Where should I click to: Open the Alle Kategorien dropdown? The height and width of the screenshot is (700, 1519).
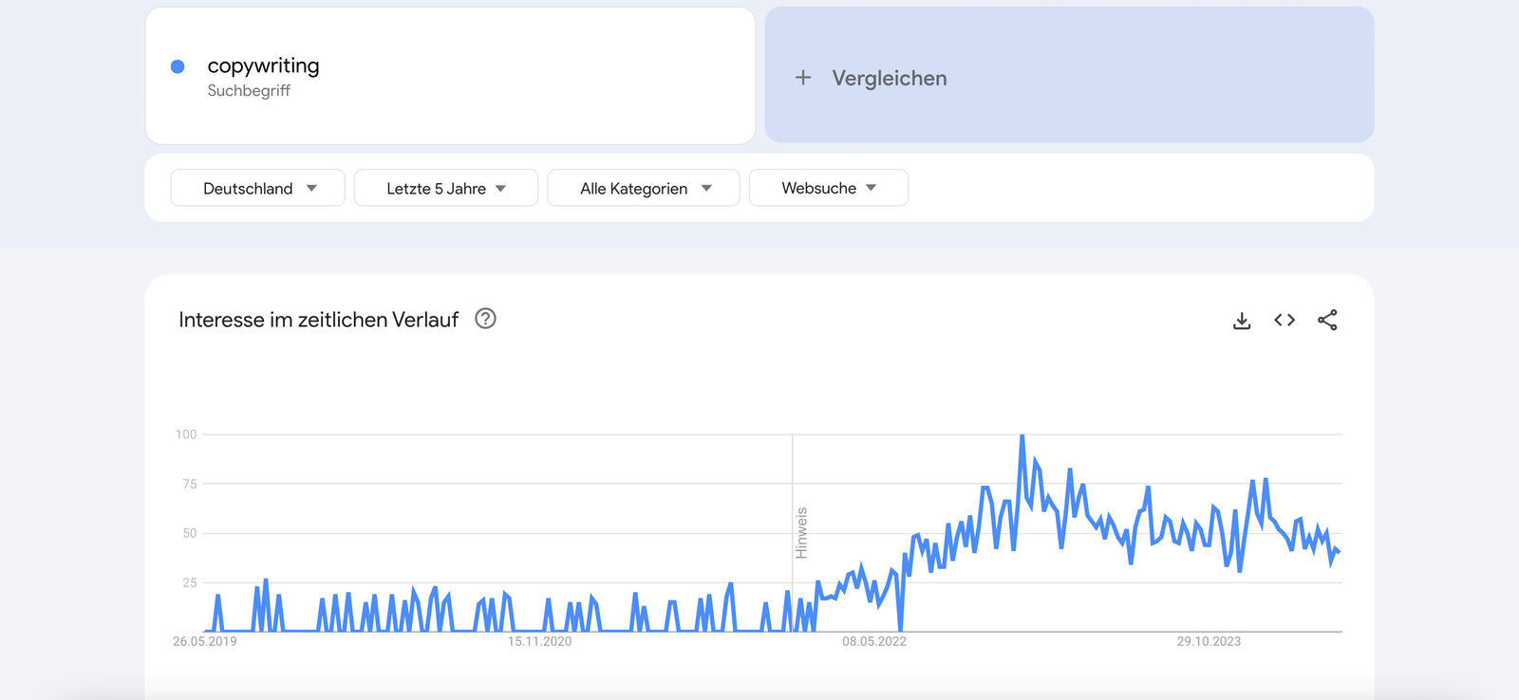tap(644, 188)
